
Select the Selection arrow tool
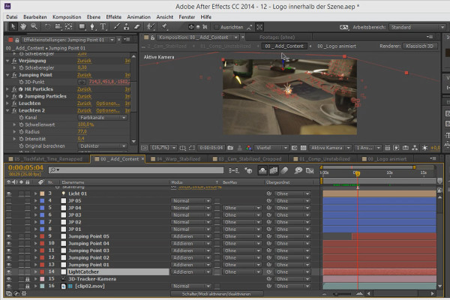(x=13, y=27)
